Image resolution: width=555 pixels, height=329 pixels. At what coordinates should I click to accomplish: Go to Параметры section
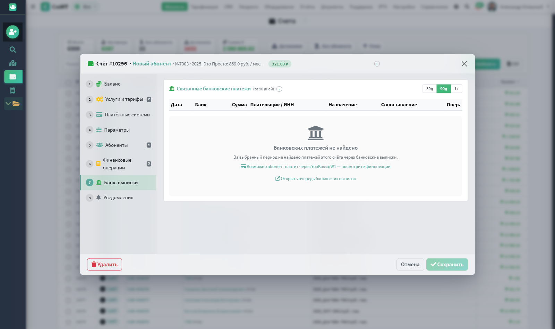(118, 130)
